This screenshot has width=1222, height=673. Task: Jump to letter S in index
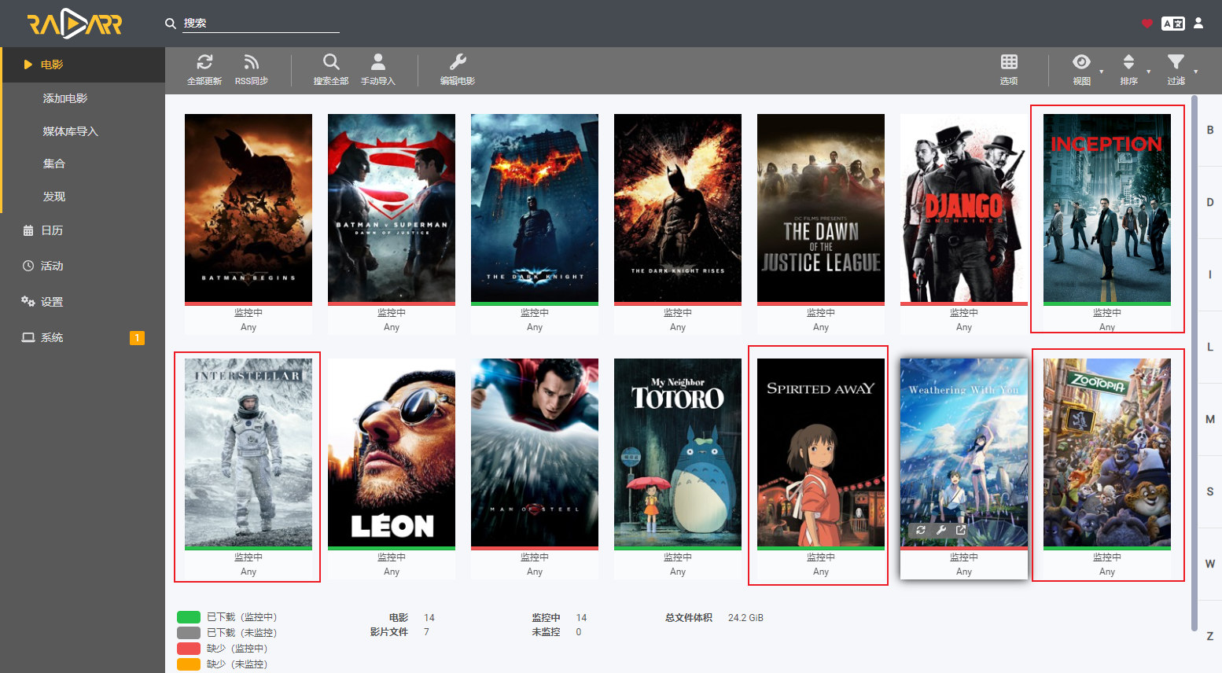[1210, 491]
